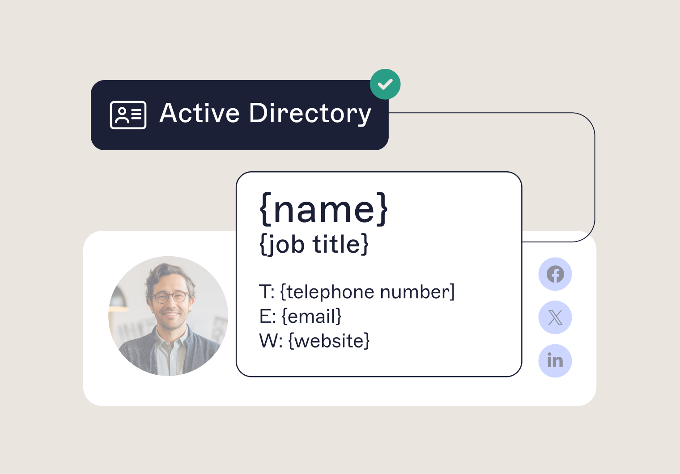680x474 pixels.
Task: Open the {website} placeholder link
Action: (329, 341)
